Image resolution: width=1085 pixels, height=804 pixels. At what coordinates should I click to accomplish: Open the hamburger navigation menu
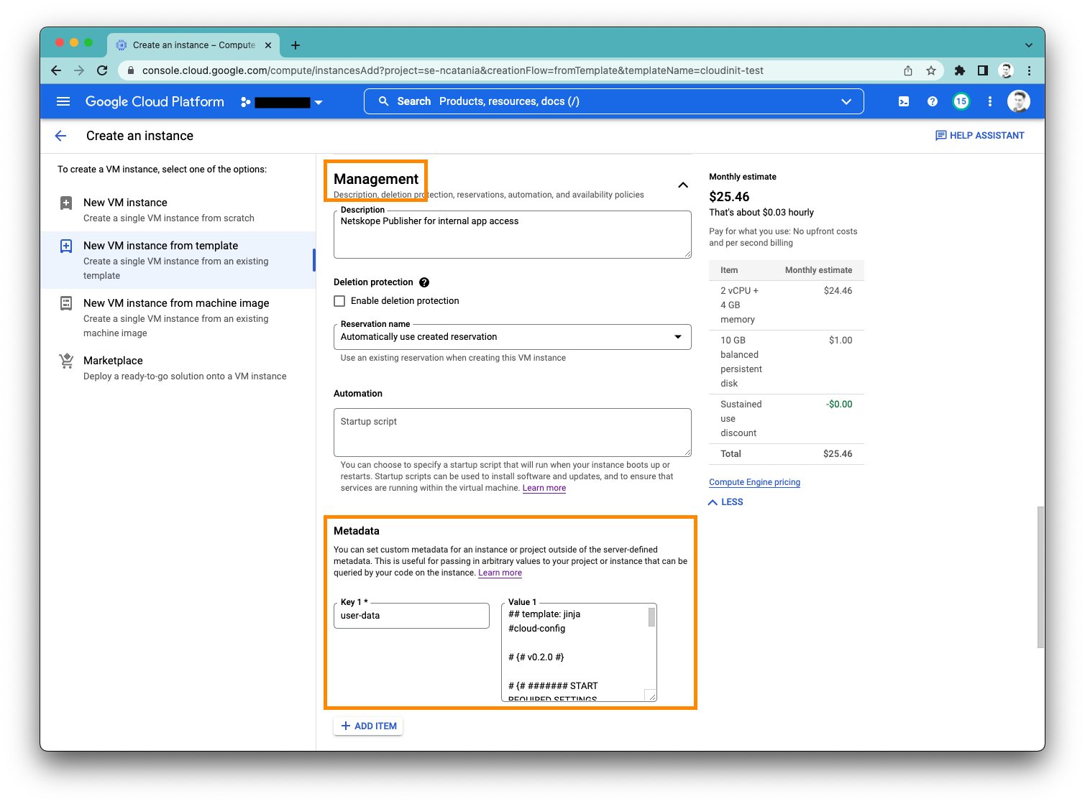[x=63, y=101]
